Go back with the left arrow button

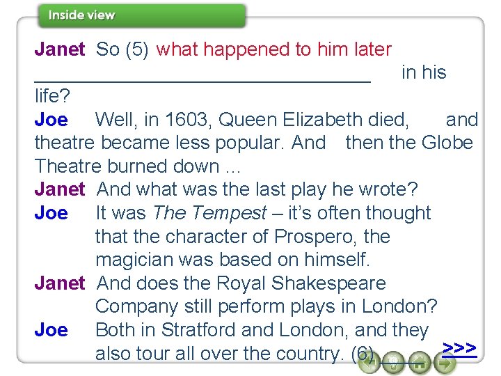point(369,362)
